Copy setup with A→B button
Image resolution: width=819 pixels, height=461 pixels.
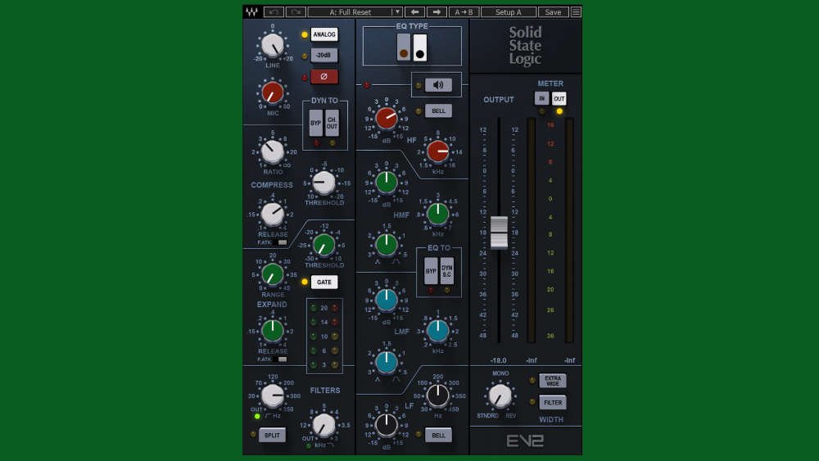click(x=464, y=12)
